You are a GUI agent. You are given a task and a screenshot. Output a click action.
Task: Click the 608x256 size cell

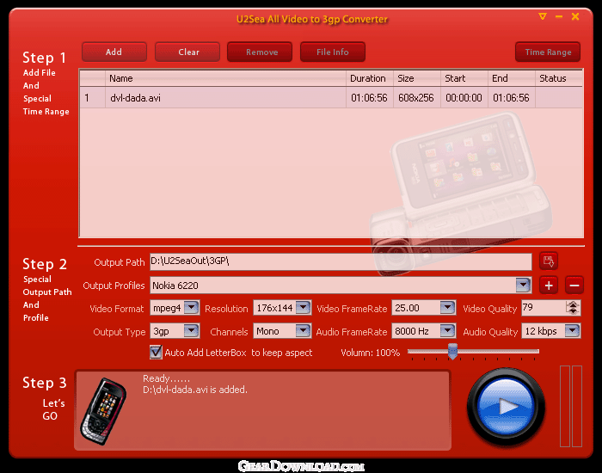pyautogui.click(x=416, y=98)
